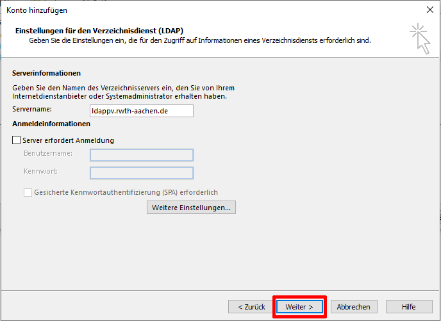Click the Servername label text
Image resolution: width=441 pixels, height=321 pixels.
[31, 111]
